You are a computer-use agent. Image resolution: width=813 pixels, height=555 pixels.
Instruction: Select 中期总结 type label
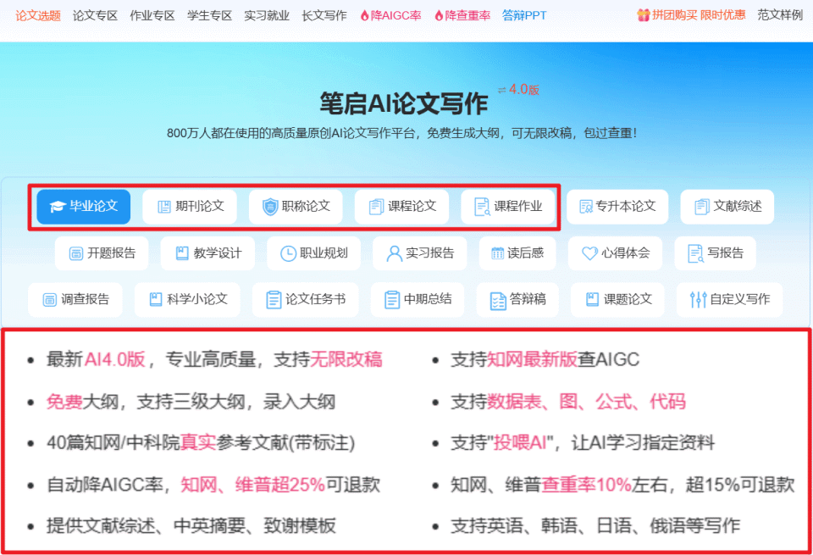[x=428, y=299]
